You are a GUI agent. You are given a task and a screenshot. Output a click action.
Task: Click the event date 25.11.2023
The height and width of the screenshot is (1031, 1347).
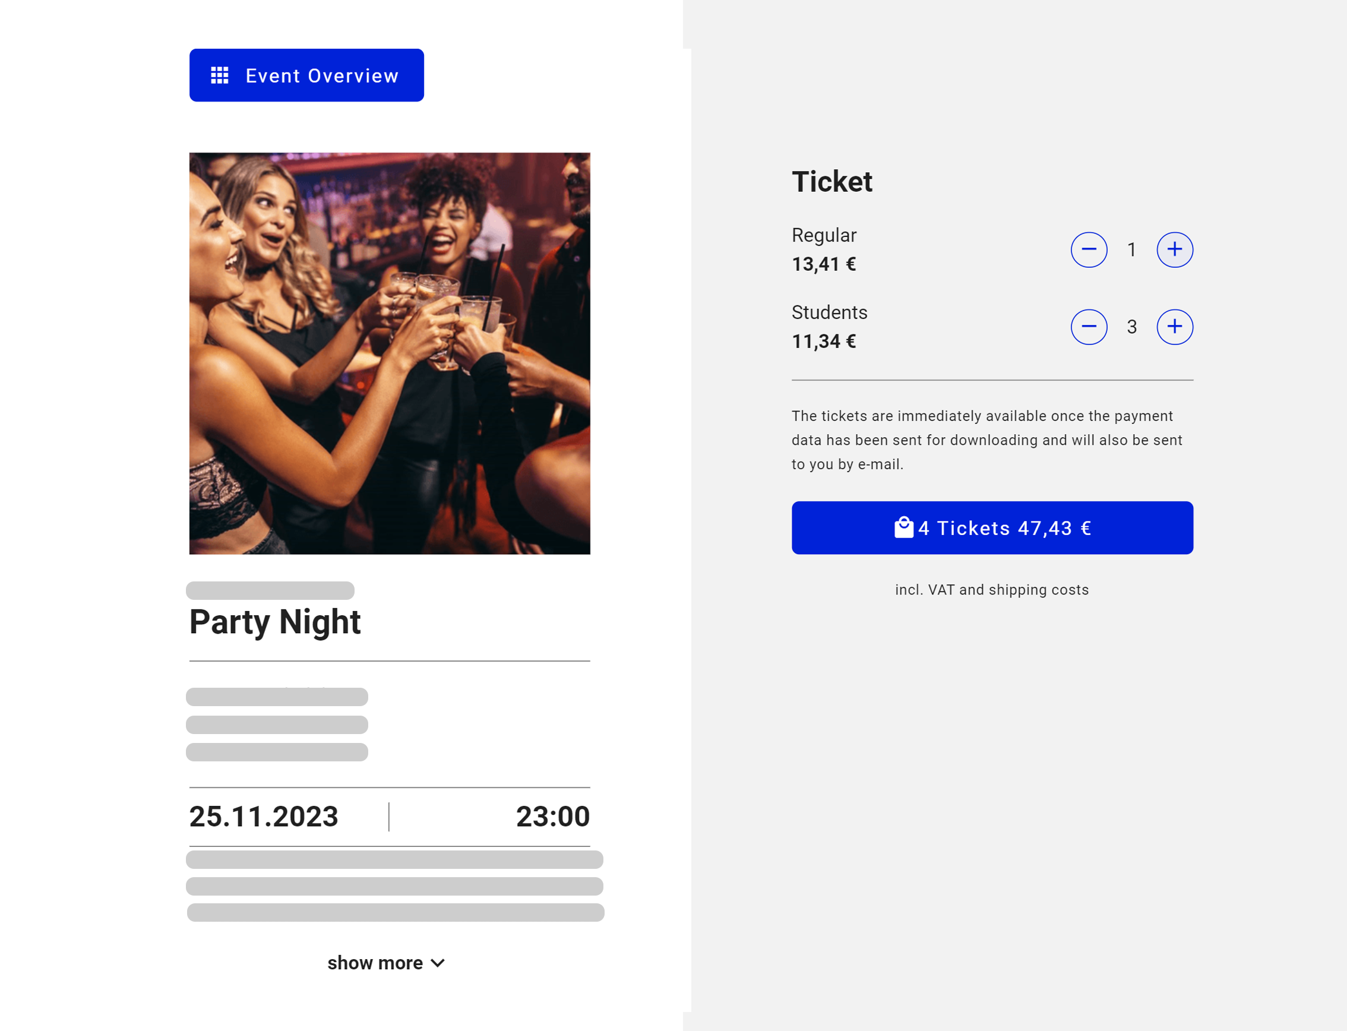(264, 817)
